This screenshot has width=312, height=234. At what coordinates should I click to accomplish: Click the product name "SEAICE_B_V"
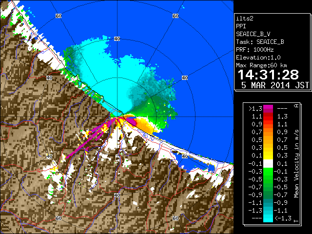[253, 34]
